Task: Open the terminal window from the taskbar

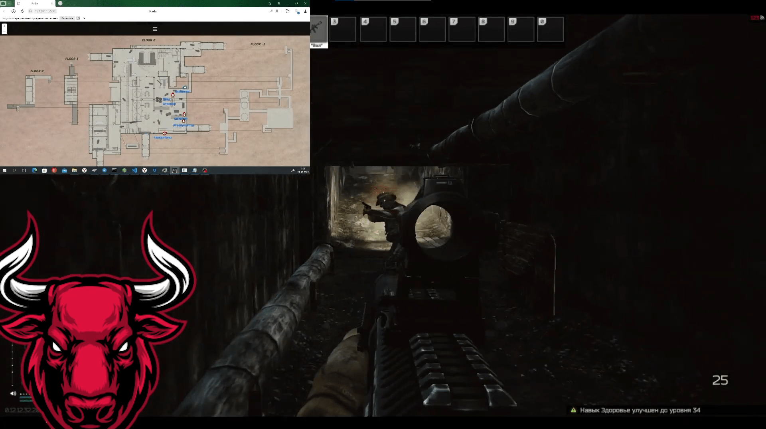Action: click(115, 170)
